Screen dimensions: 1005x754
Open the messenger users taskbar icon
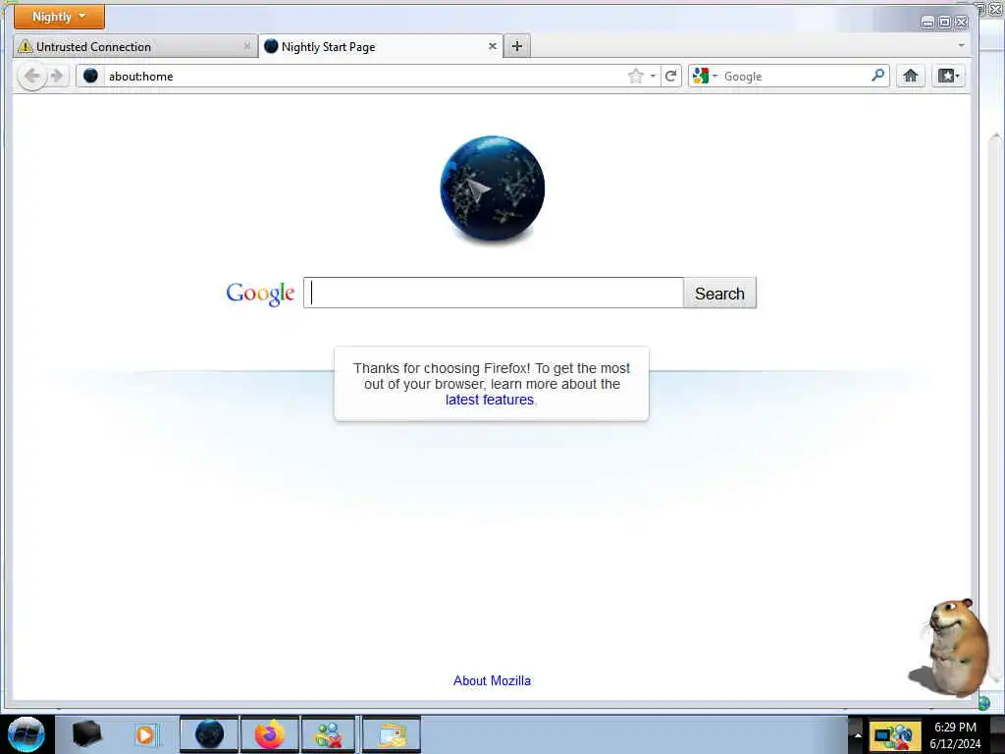coord(328,734)
